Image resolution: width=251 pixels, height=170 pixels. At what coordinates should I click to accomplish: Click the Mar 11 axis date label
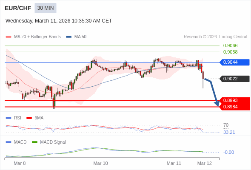174,163
